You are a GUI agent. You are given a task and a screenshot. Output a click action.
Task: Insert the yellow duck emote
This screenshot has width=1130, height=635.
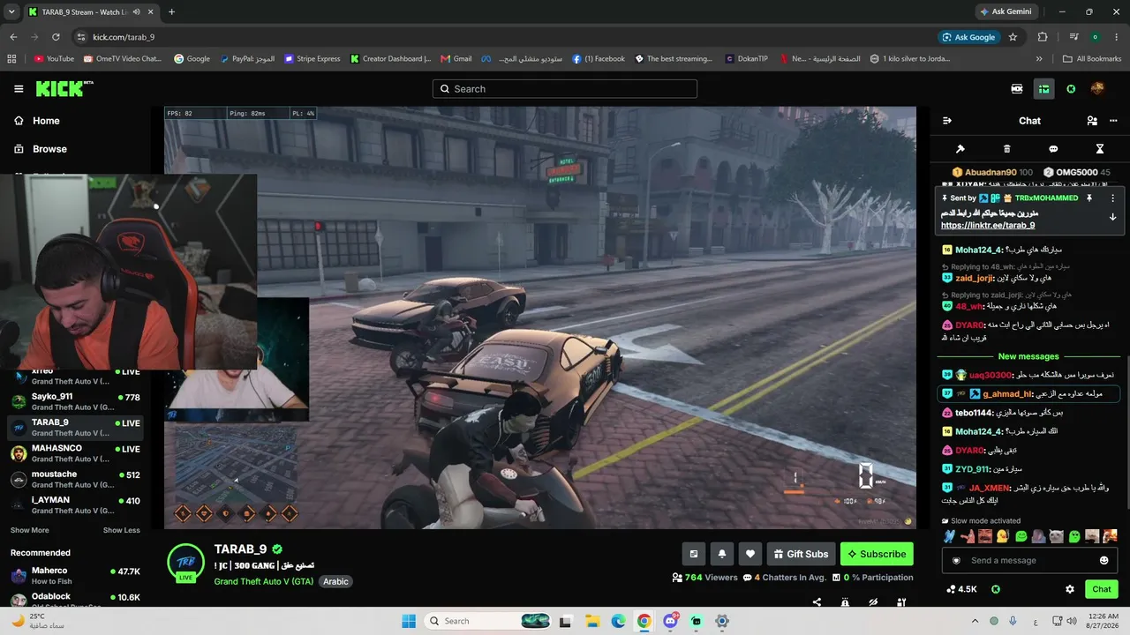1003,536
